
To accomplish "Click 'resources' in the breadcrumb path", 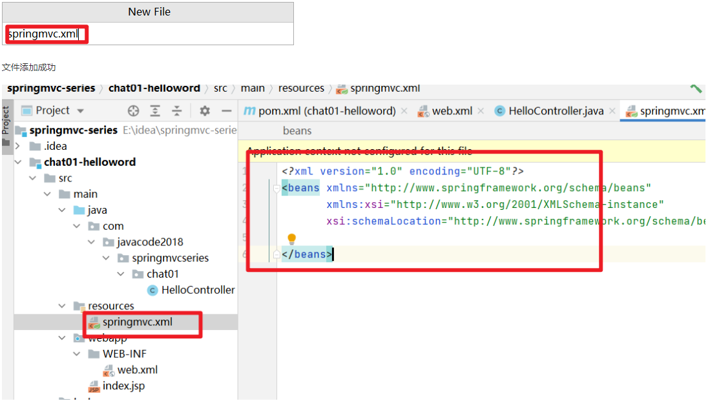I will click(x=301, y=88).
